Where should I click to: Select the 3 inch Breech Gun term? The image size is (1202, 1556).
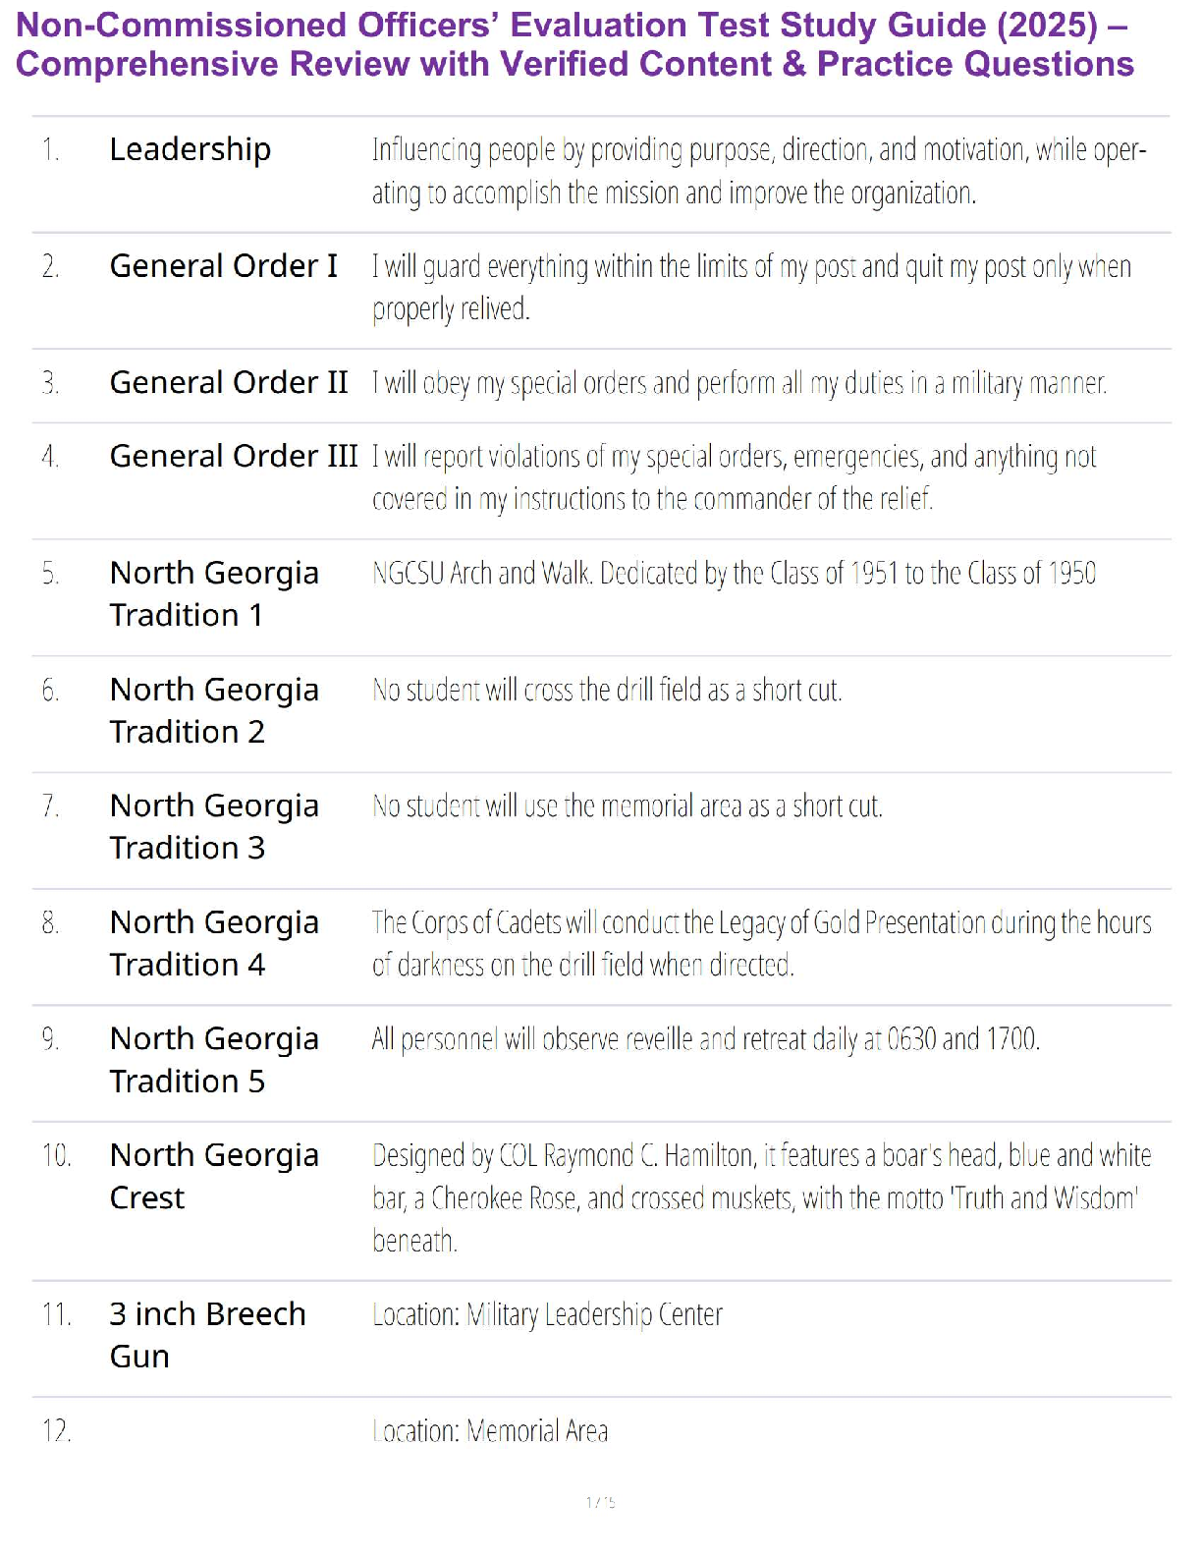207,1334
